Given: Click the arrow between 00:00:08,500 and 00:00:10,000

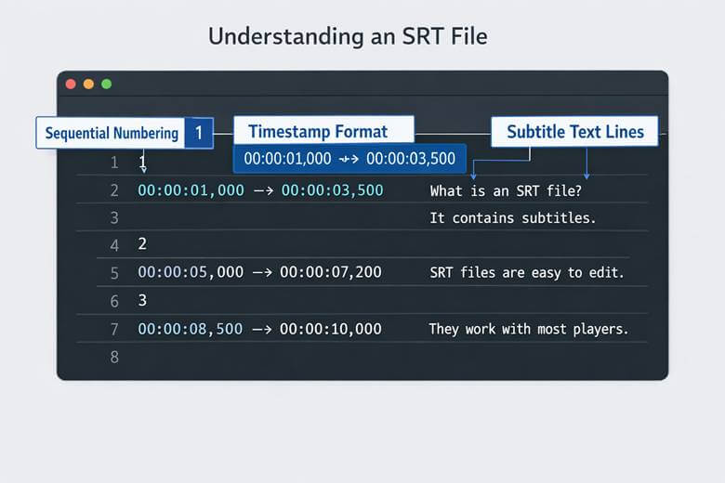Looking at the screenshot, I should tap(261, 329).
